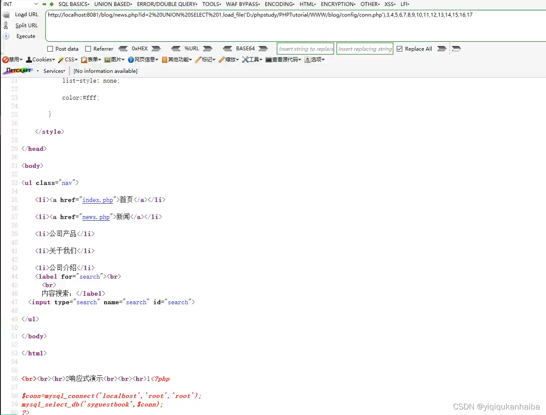Click the Load URL icon
The image size is (546, 415).
[x=6, y=14]
